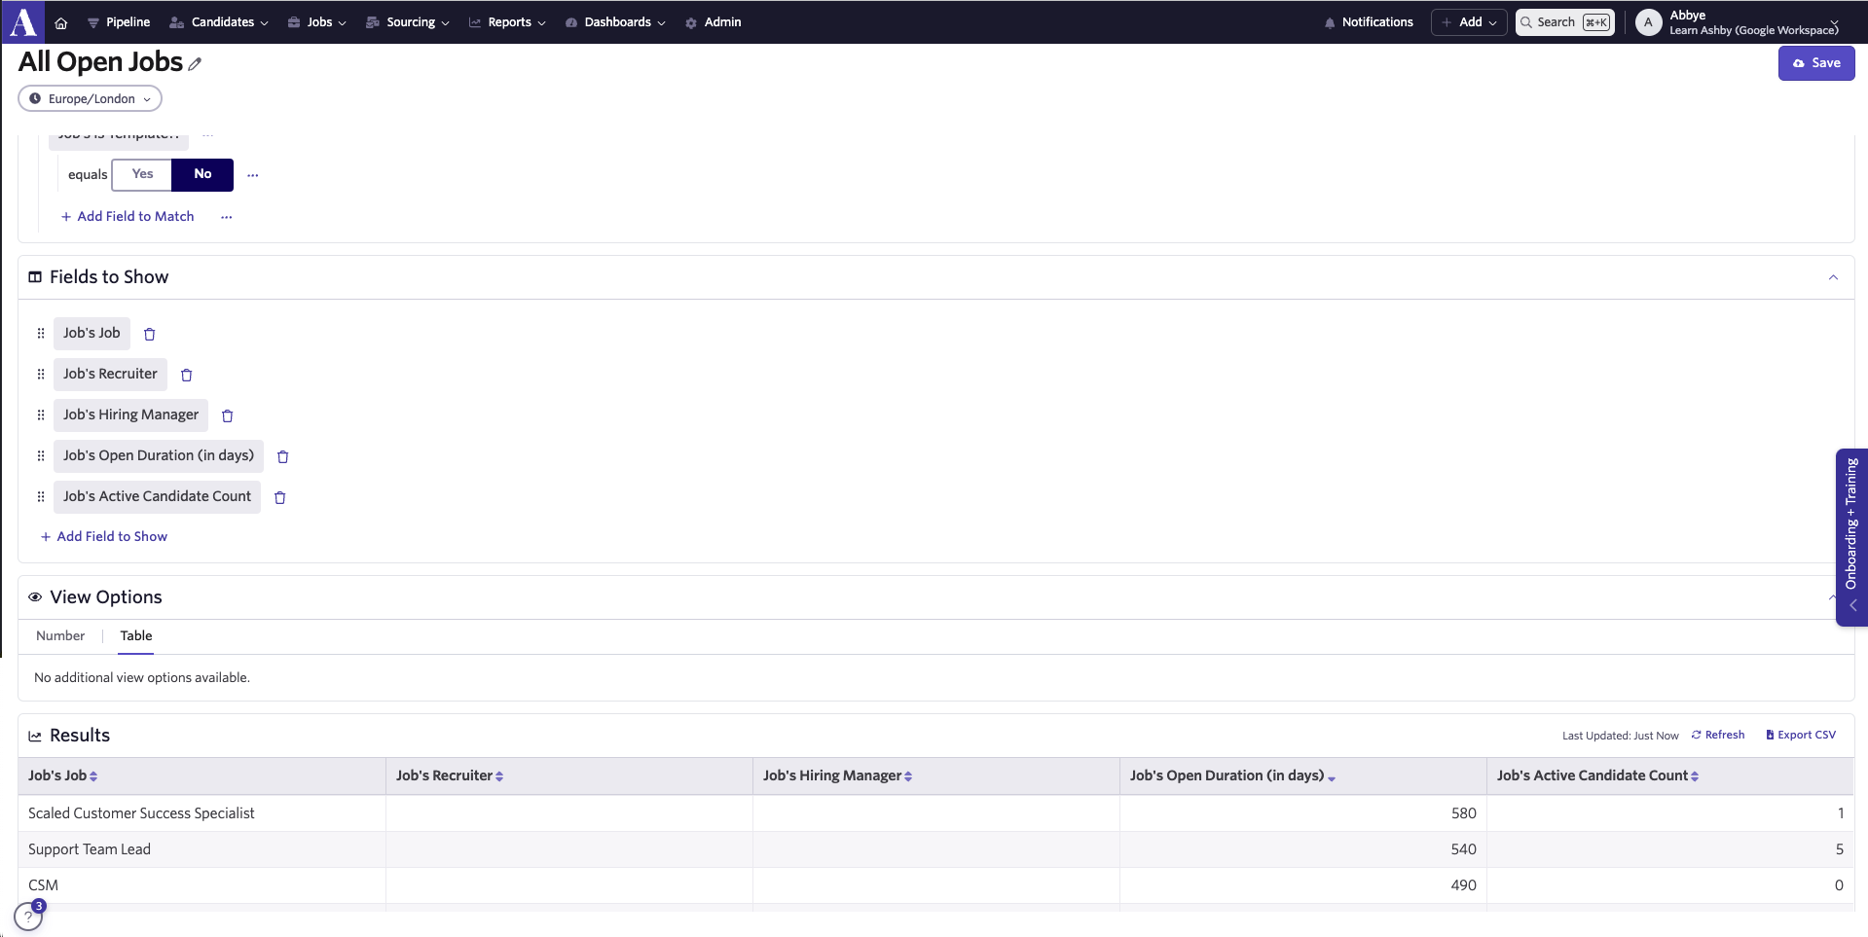This screenshot has height=937, width=1868.
Task: Open the Dashboards menu
Action: point(615,22)
